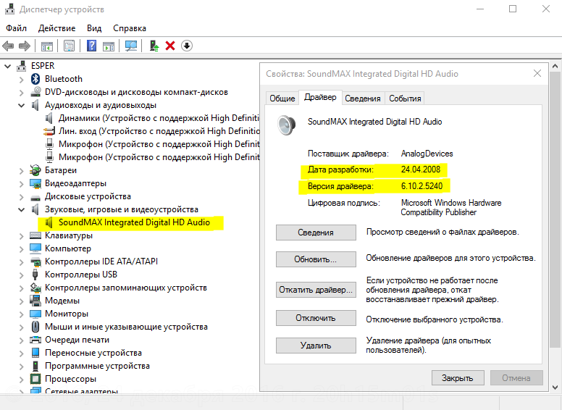Collapse Аудиовходы и аудиовыходы category
This screenshot has width=562, height=410.
point(21,105)
